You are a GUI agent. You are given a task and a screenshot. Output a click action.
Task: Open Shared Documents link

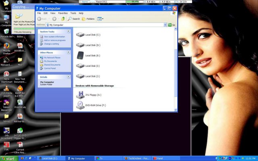point(52,65)
